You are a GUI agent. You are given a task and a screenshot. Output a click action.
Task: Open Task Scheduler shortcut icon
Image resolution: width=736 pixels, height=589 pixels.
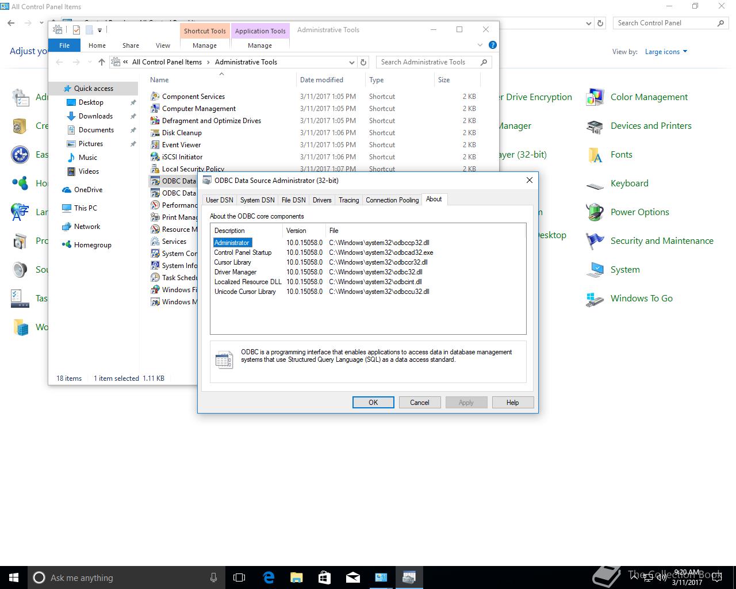pos(155,277)
